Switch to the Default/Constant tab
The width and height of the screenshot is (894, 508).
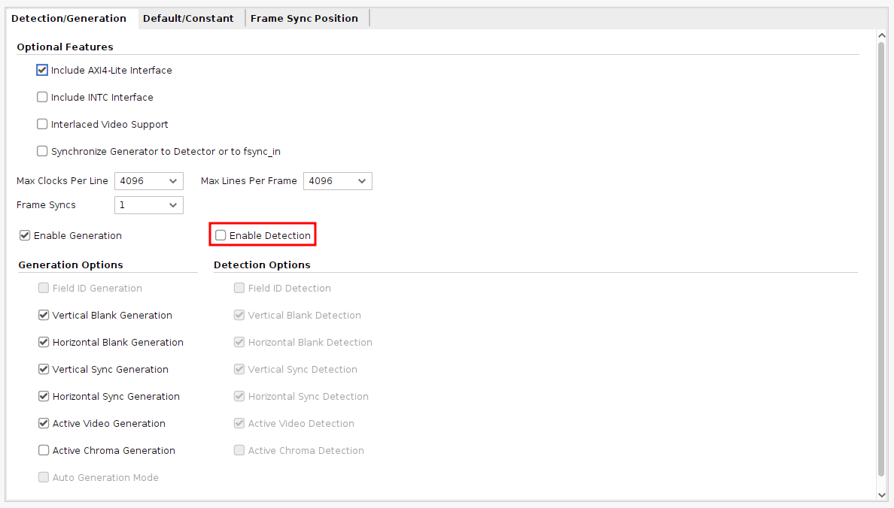coord(188,18)
